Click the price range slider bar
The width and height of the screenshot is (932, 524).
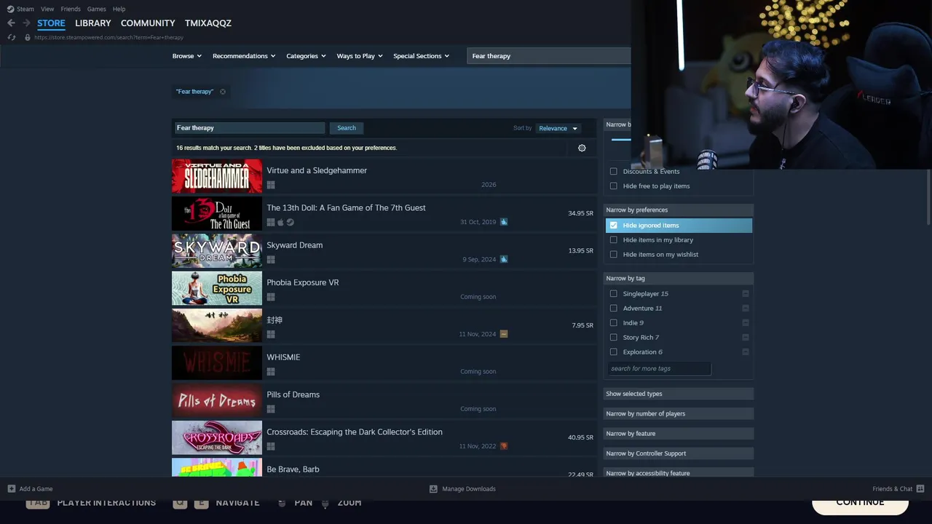point(621,140)
